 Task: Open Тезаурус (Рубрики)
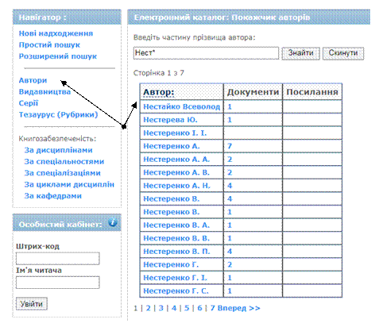pos(58,114)
